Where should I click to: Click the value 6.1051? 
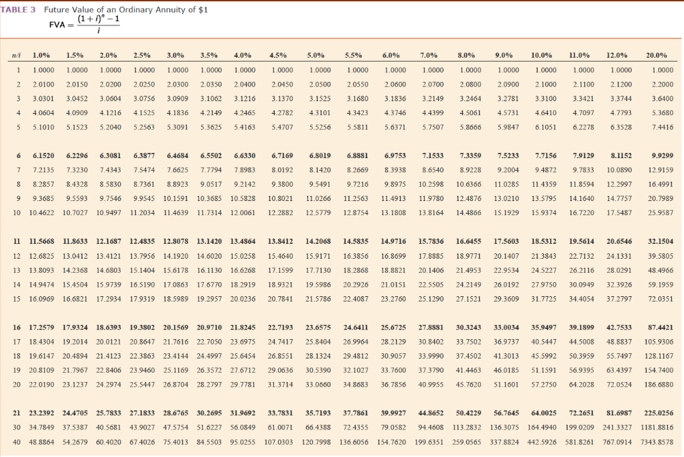(x=546, y=127)
